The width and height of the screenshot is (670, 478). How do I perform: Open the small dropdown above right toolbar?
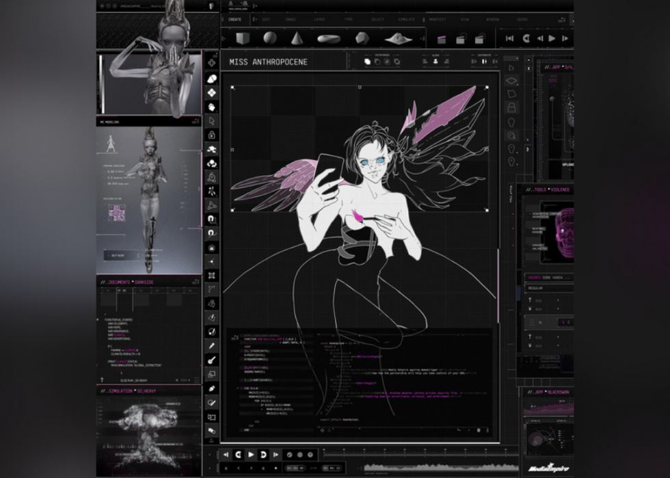coord(511,58)
